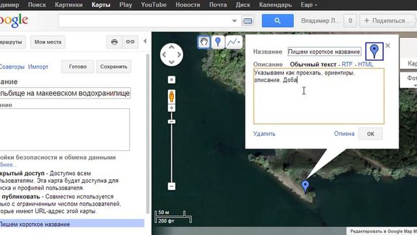
Task: Click the map description text area
Action: click(x=65, y=129)
